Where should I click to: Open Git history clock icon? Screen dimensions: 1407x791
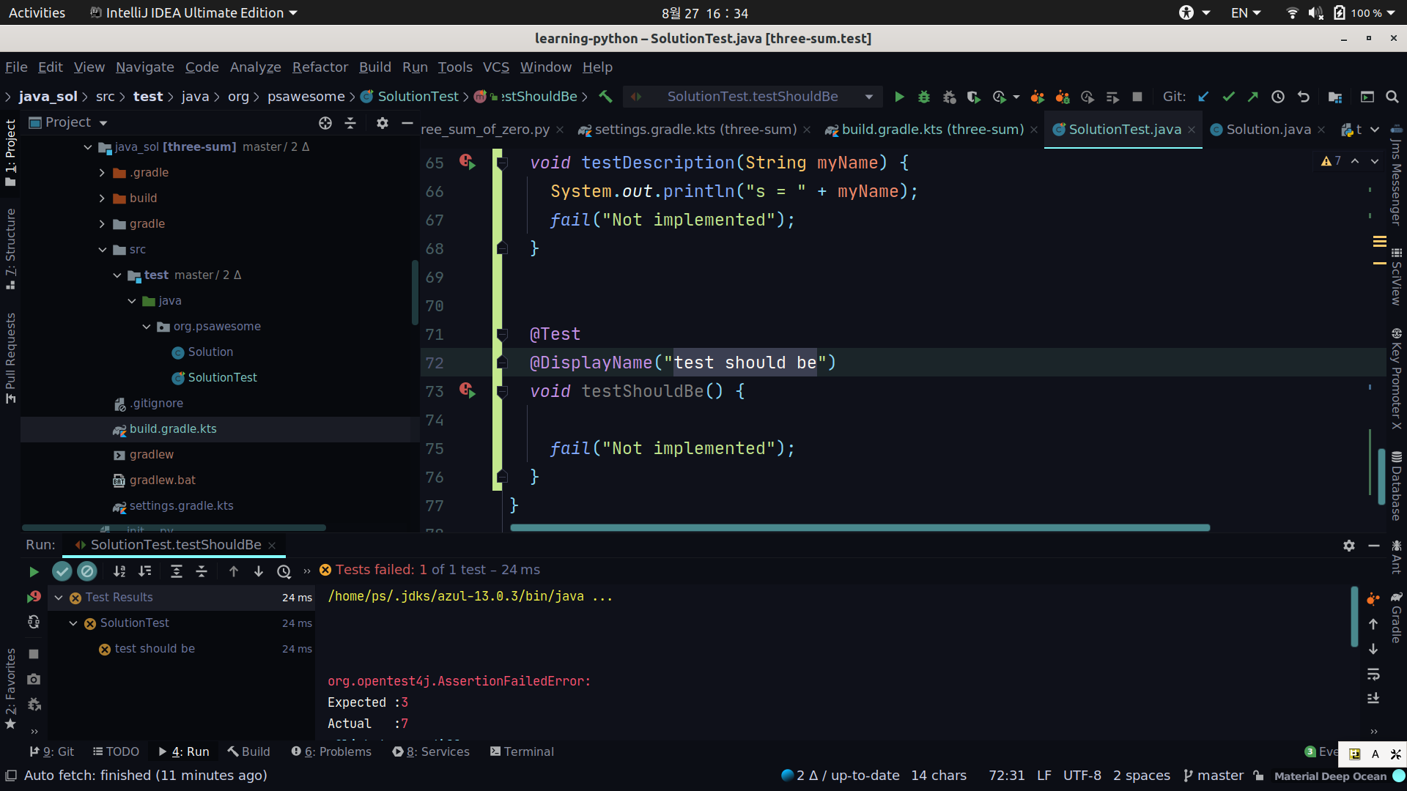1278,97
